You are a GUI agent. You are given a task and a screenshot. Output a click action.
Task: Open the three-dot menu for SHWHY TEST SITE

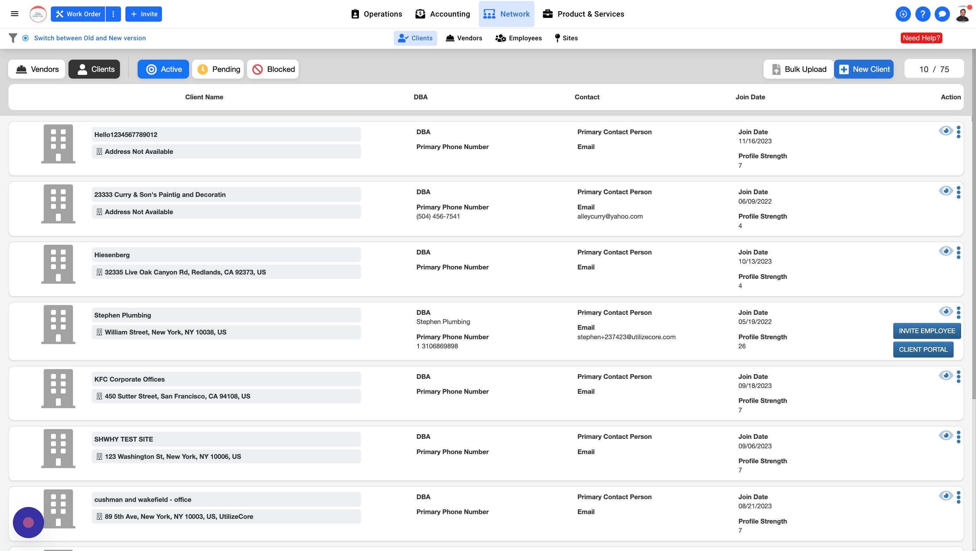coord(959,436)
